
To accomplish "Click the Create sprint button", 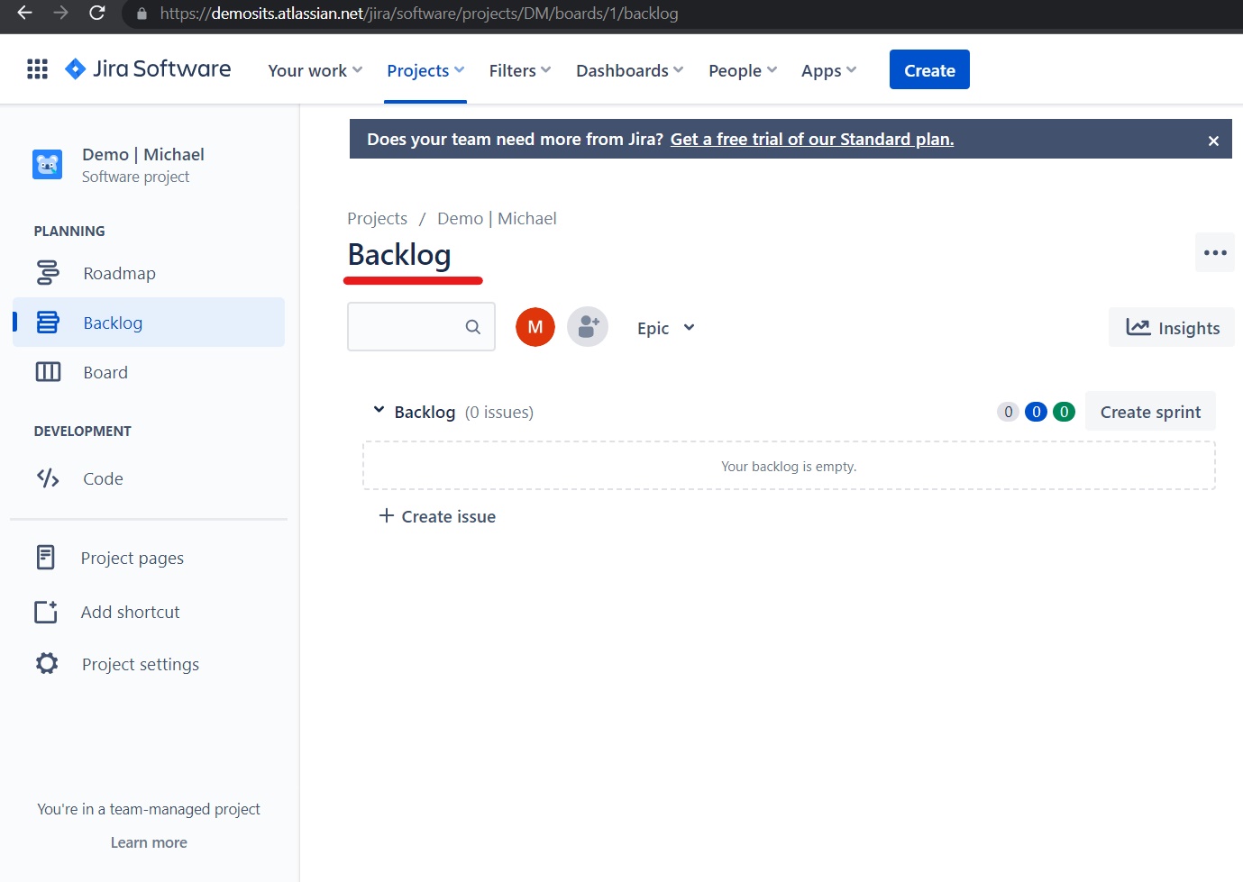I will 1150,411.
